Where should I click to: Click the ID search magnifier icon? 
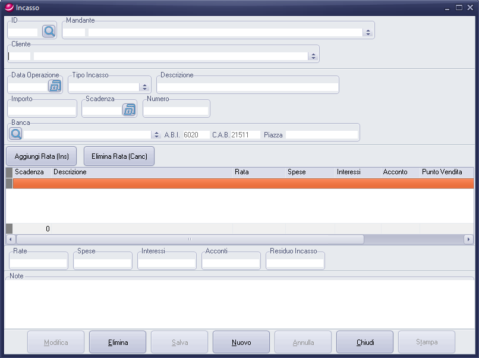coord(49,32)
